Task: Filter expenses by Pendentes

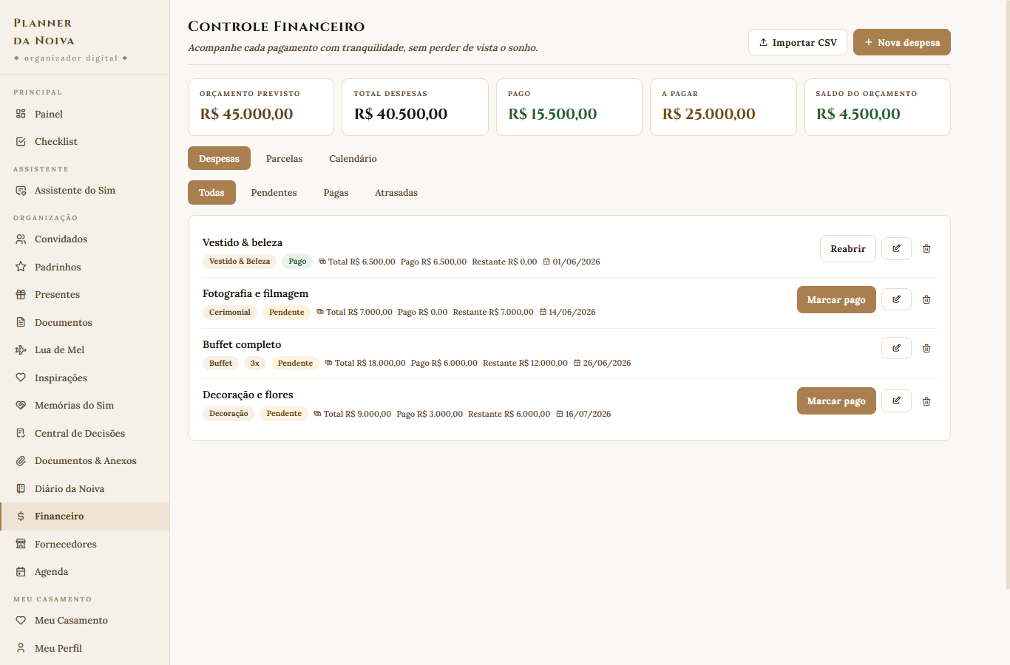Action: [x=274, y=192]
